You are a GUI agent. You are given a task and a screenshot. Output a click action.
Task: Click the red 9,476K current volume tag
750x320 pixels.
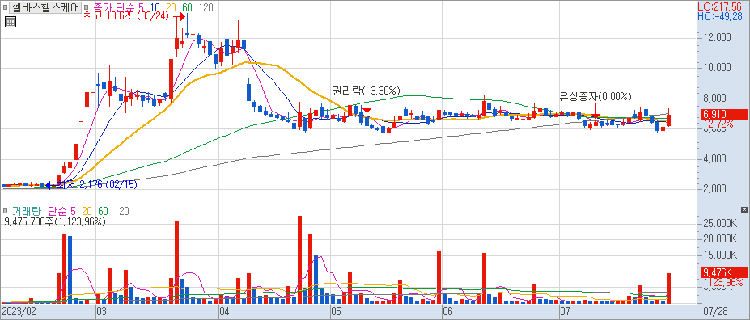point(723,272)
